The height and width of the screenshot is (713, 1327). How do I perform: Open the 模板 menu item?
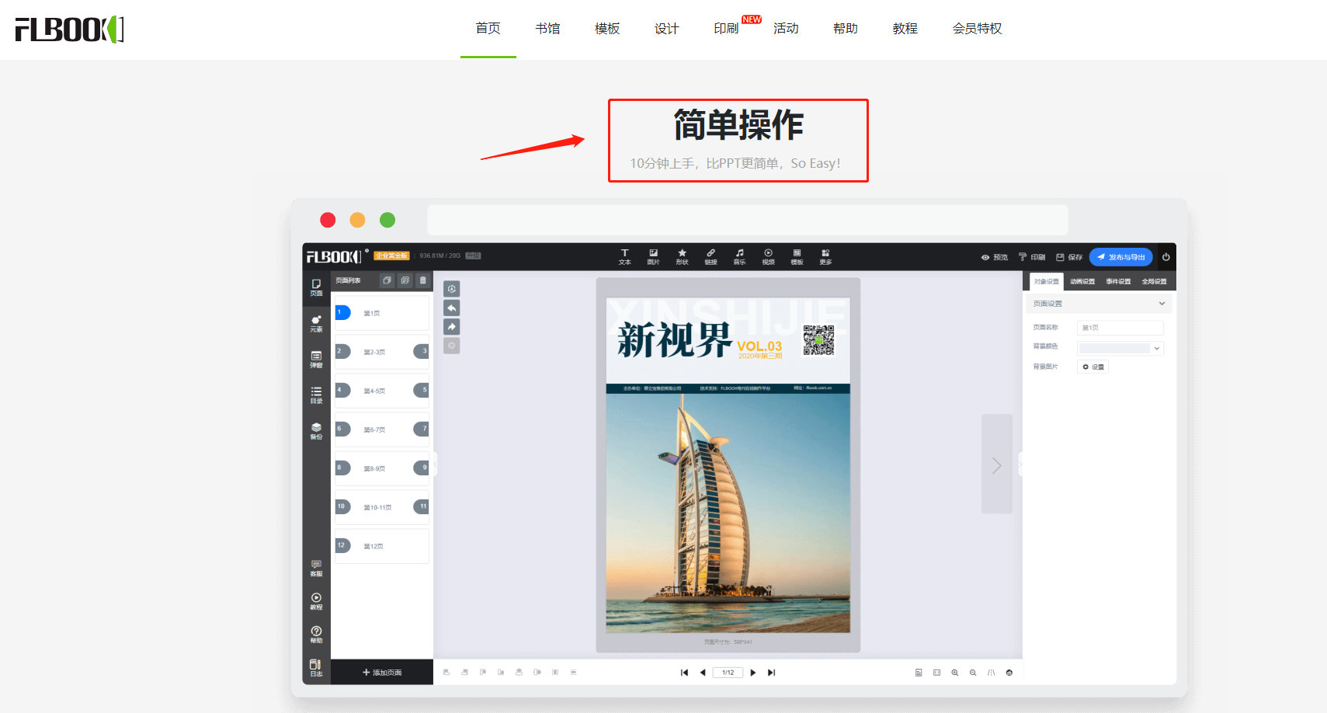(x=607, y=29)
